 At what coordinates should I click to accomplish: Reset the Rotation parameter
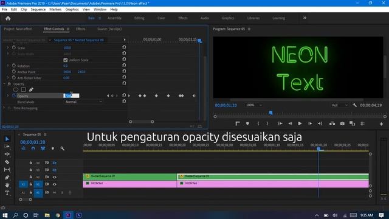pos(124,65)
